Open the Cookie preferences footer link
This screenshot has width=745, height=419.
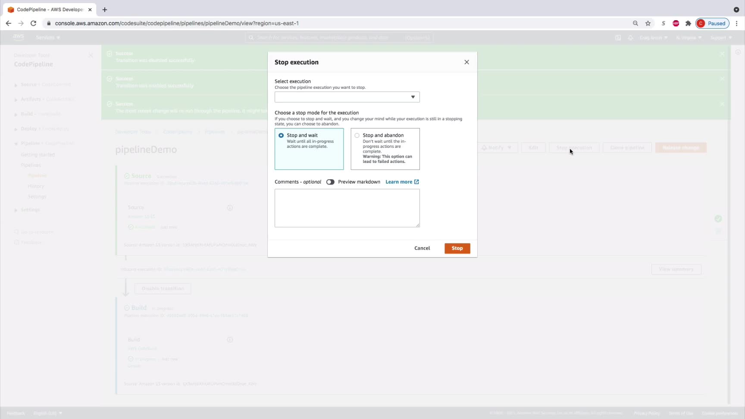(720, 413)
